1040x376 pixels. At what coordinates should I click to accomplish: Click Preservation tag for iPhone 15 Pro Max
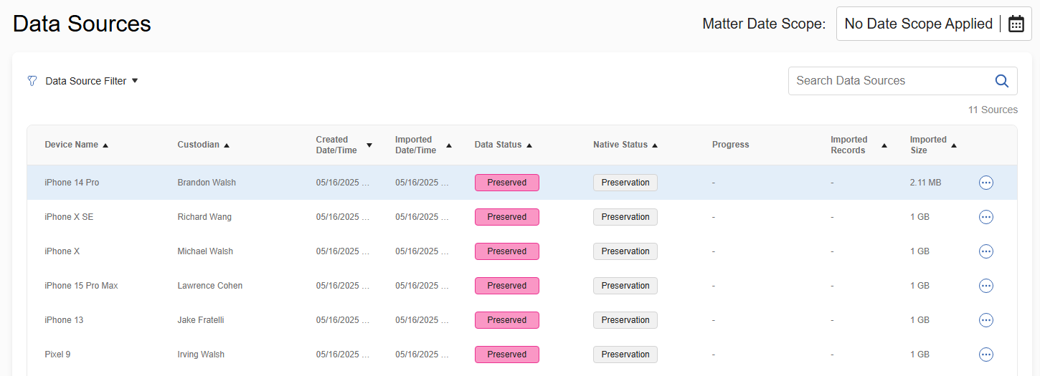625,286
